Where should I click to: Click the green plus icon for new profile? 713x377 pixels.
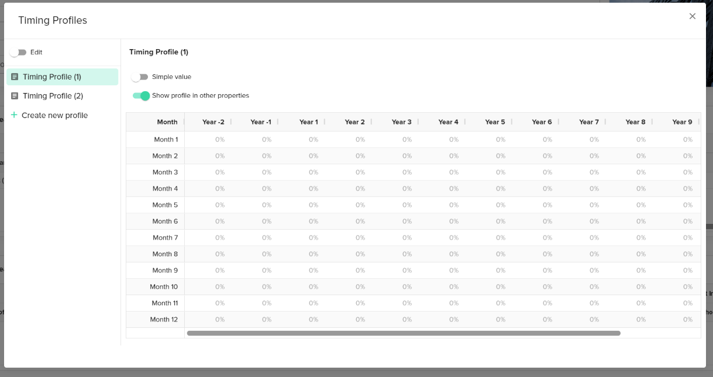coord(14,115)
